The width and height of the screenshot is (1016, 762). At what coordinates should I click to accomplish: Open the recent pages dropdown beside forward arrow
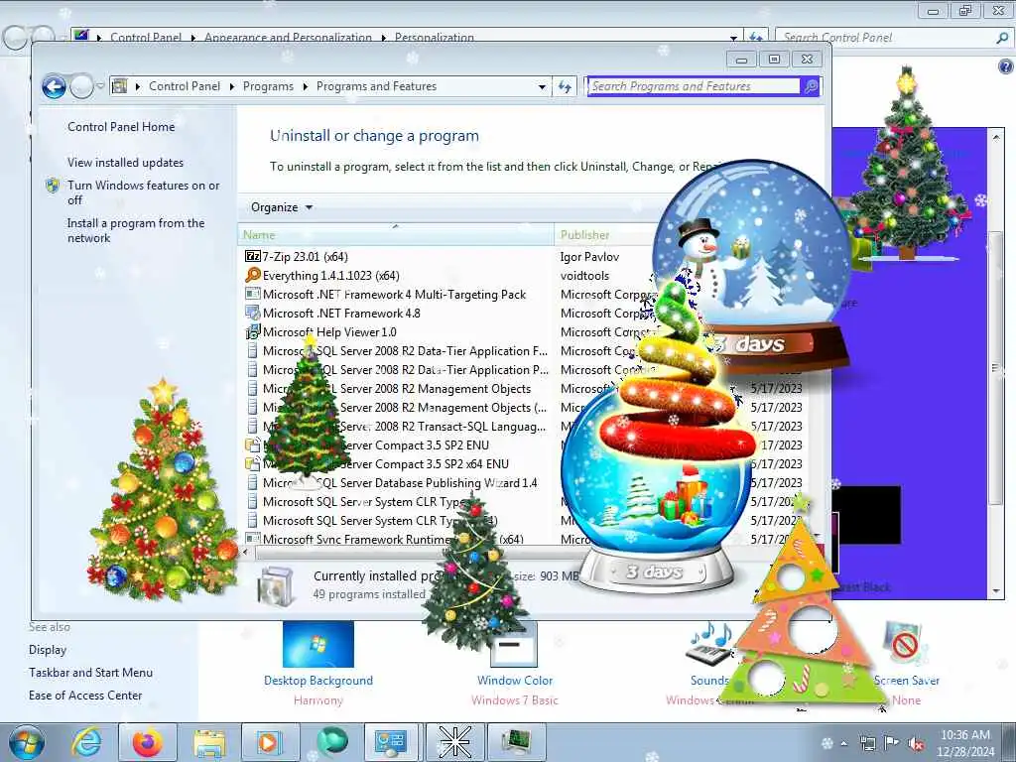click(100, 86)
